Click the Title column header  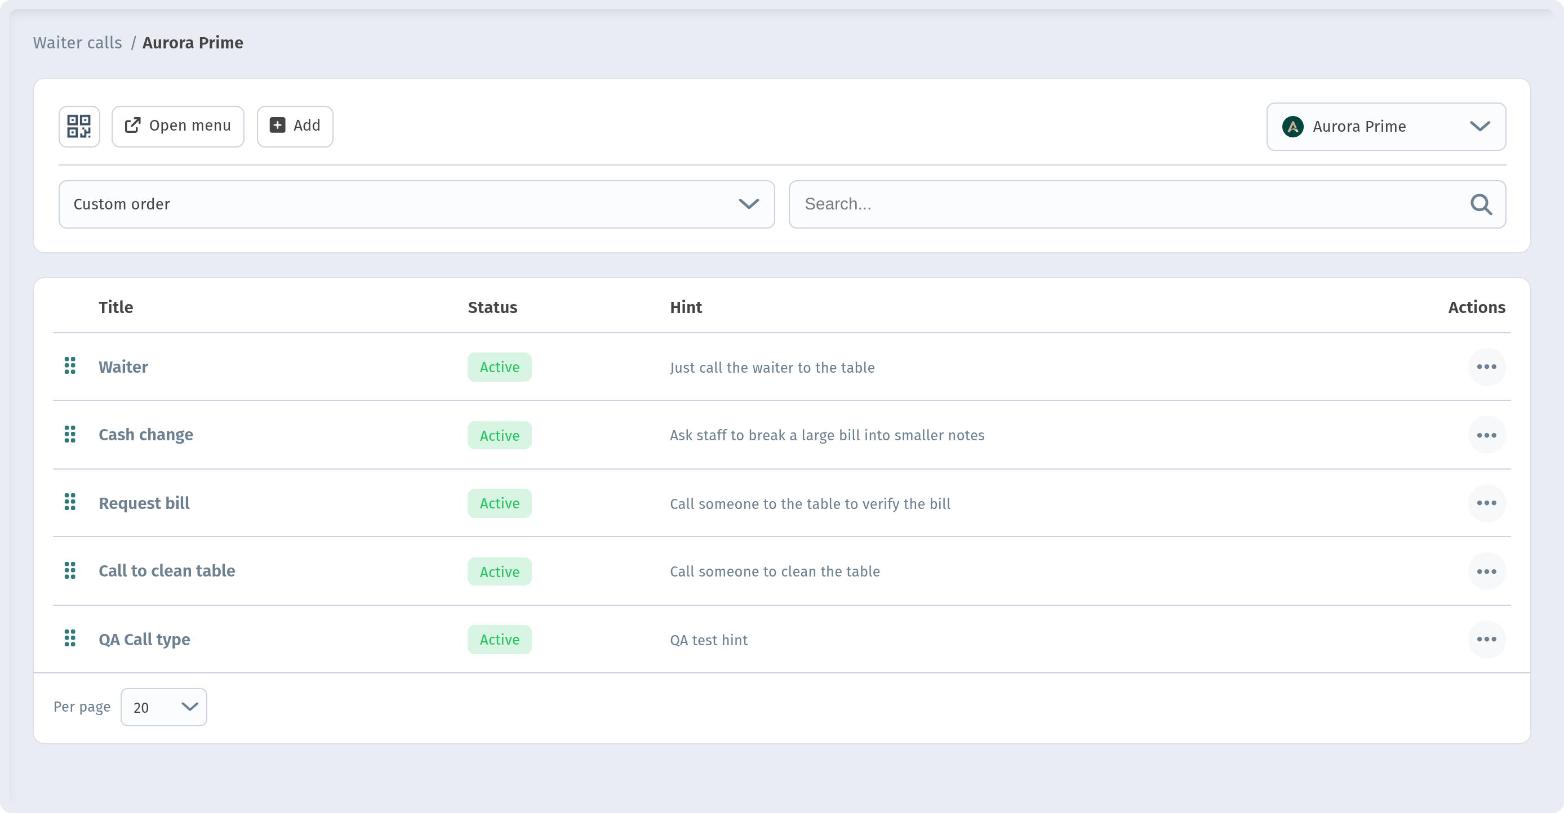pyautogui.click(x=116, y=307)
